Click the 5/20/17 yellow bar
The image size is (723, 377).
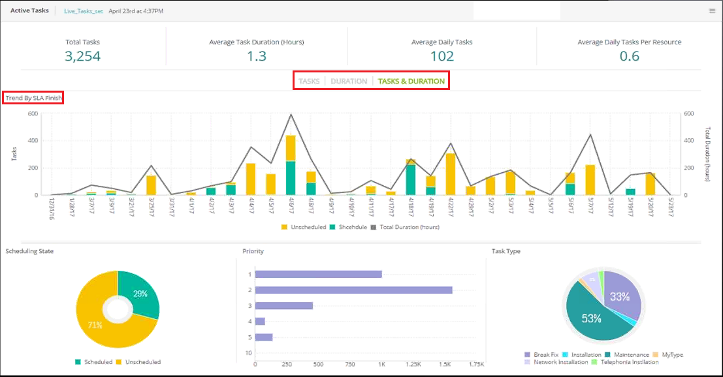(650, 184)
